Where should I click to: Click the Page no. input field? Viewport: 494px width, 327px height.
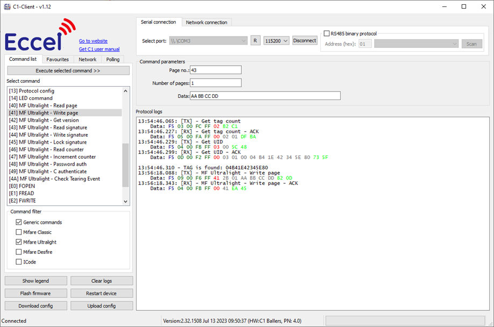click(216, 70)
